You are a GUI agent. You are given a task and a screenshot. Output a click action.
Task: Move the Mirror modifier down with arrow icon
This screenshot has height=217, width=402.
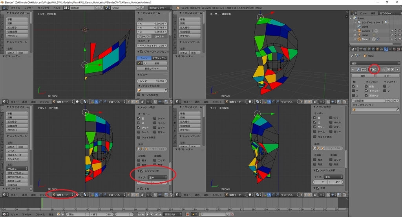[392, 70]
